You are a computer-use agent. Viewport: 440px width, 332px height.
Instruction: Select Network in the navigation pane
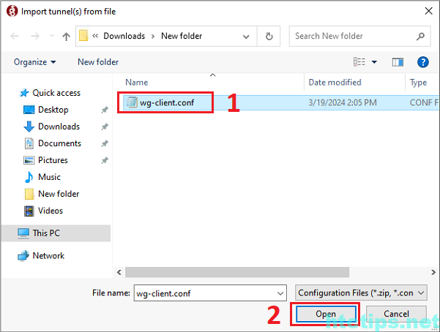coord(48,256)
